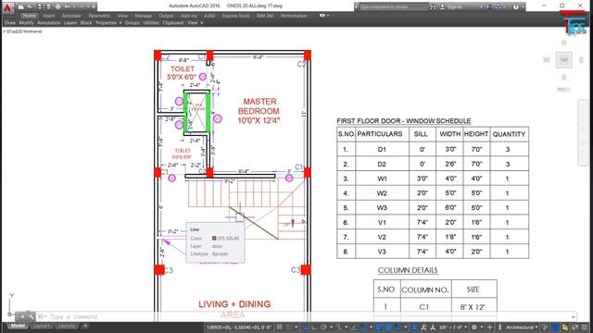Screen dimensions: 593x333
Task: Toggle snap mode in status bar
Action: coord(288,327)
